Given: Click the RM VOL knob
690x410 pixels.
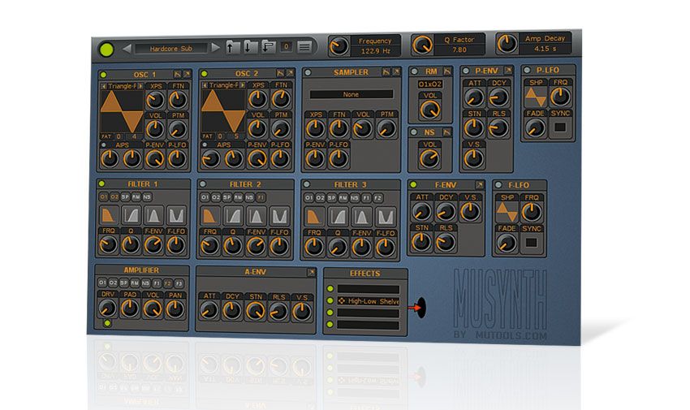Looking at the screenshot, I should point(430,110).
